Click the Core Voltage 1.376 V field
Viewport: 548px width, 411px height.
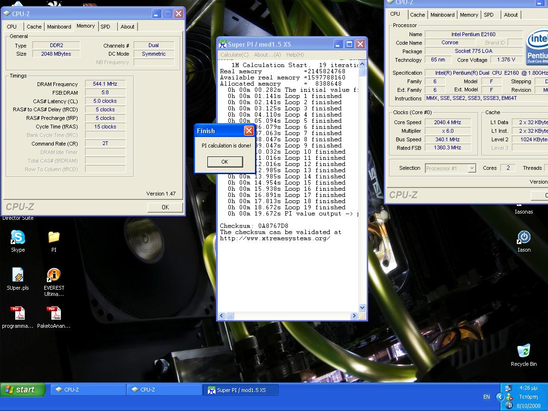point(506,60)
